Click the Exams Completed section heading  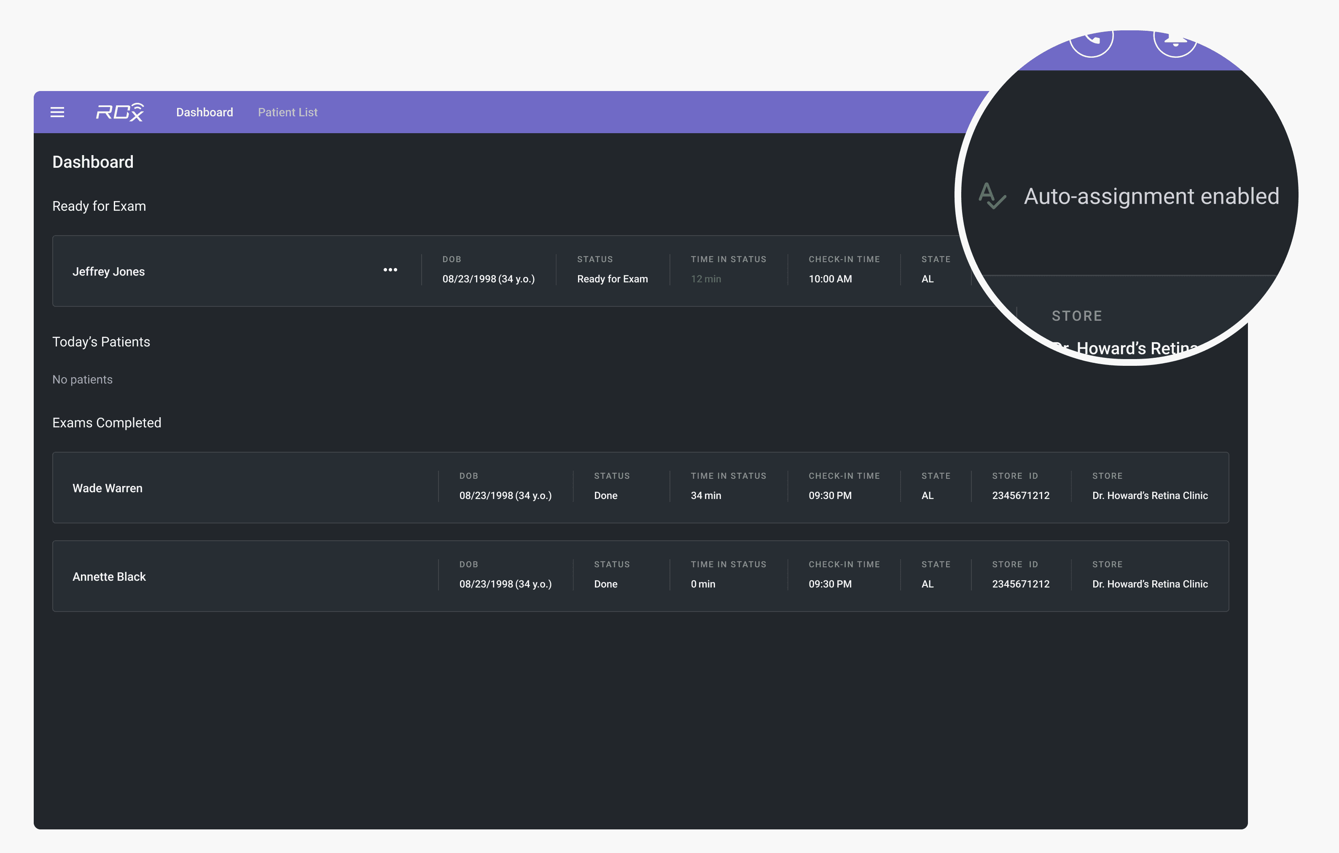click(x=107, y=423)
